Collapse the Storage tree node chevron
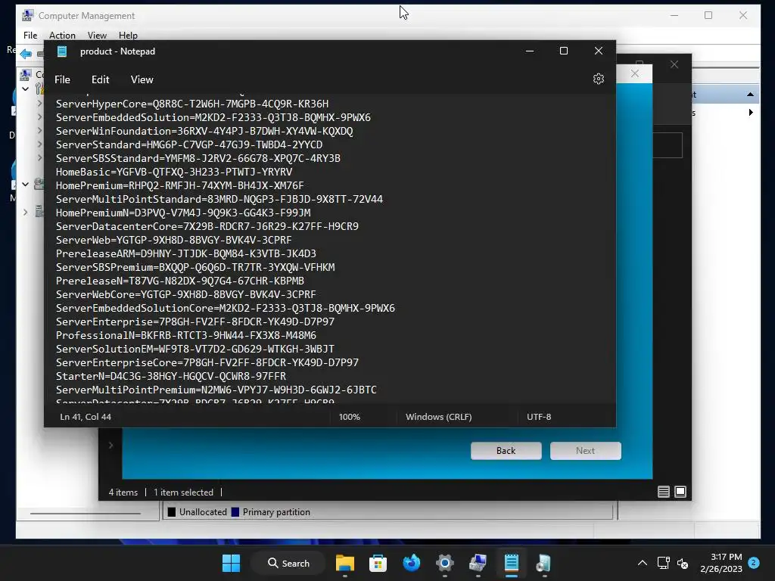775x581 pixels. click(25, 185)
